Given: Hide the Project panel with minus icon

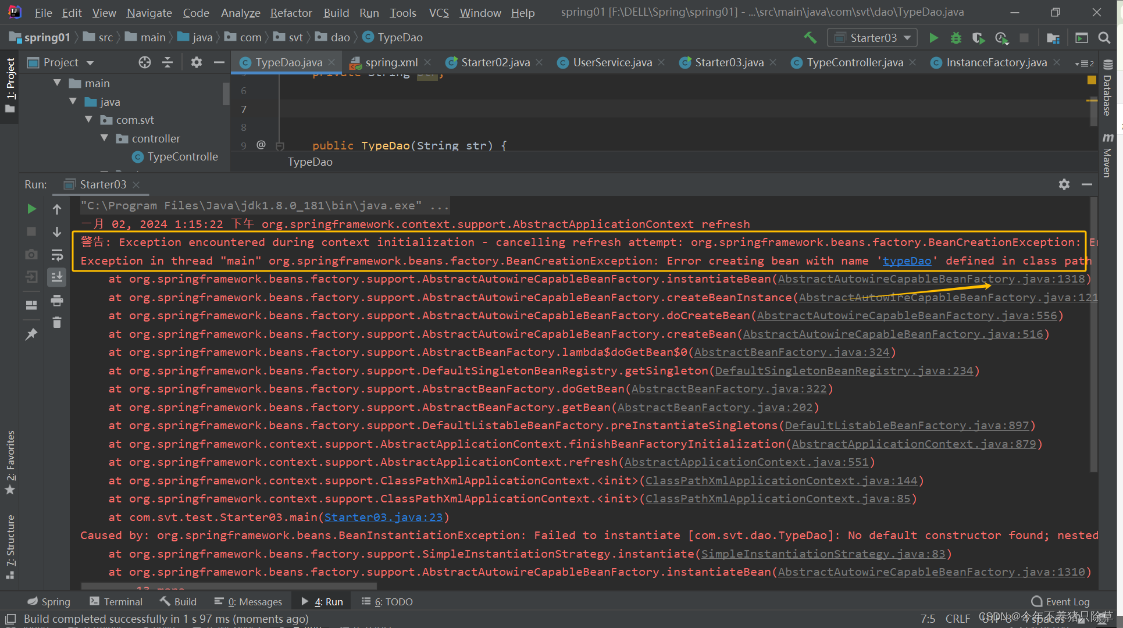Looking at the screenshot, I should tap(219, 62).
